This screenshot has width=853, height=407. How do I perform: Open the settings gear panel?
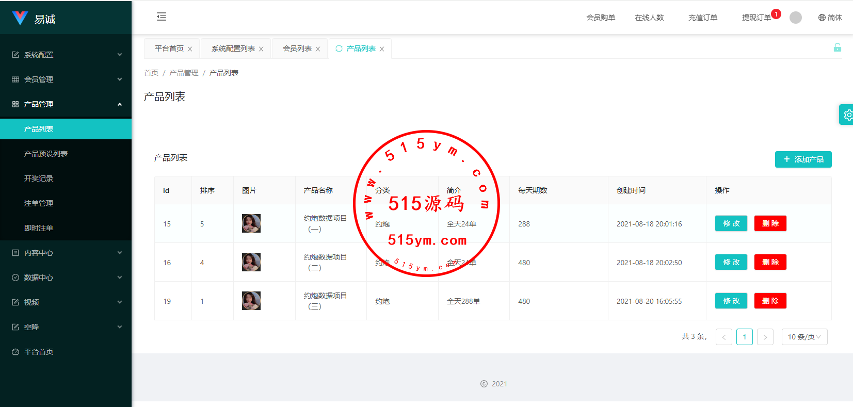tap(847, 115)
